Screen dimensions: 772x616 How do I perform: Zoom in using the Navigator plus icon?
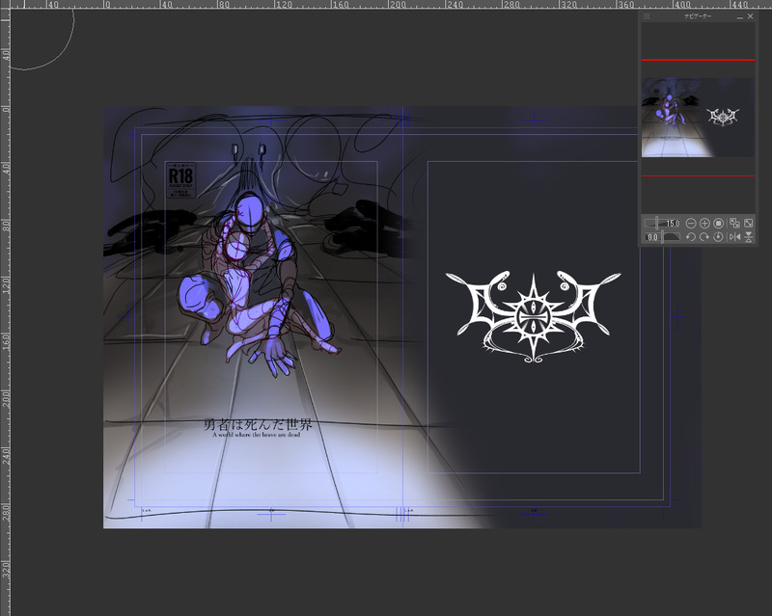pyautogui.click(x=704, y=224)
